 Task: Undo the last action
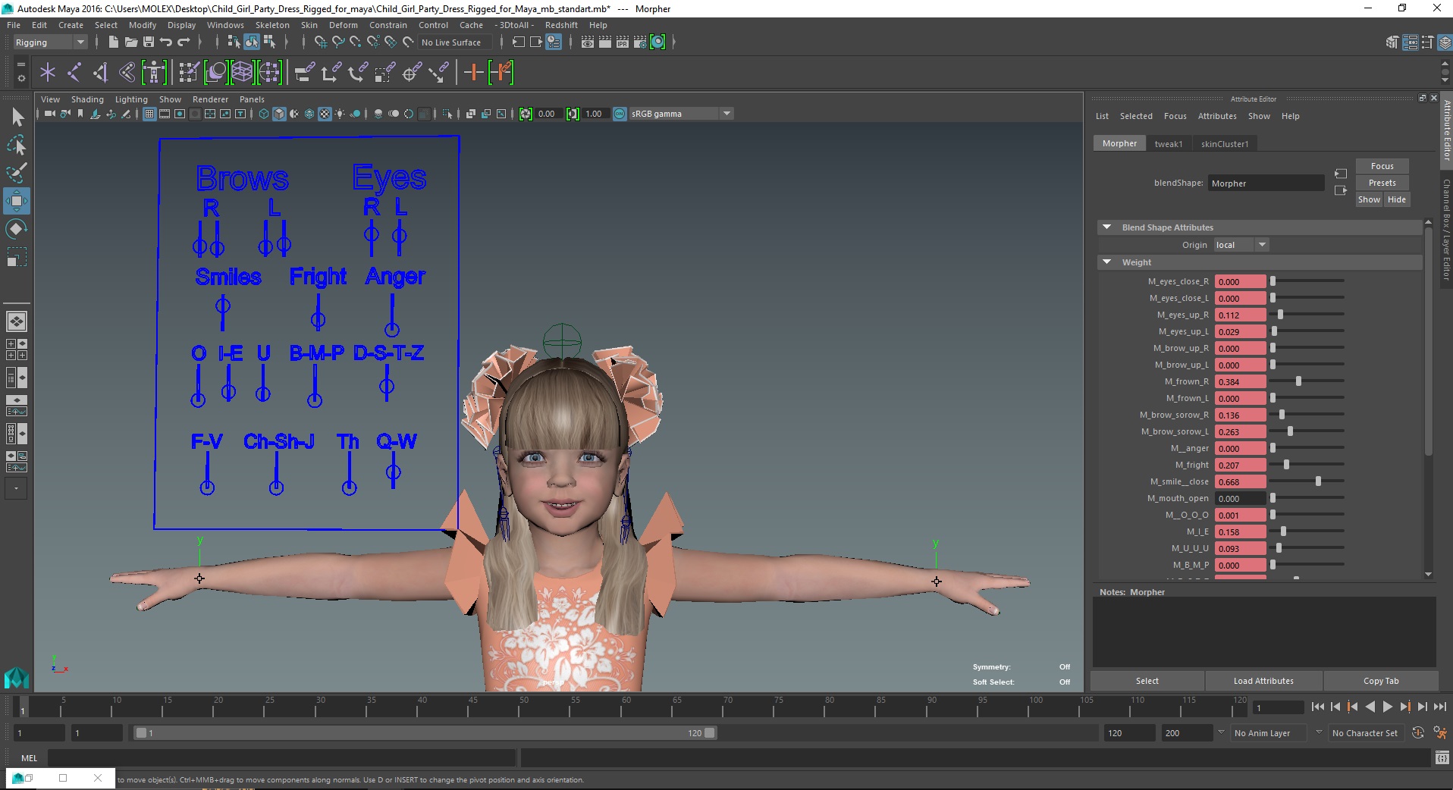(166, 42)
